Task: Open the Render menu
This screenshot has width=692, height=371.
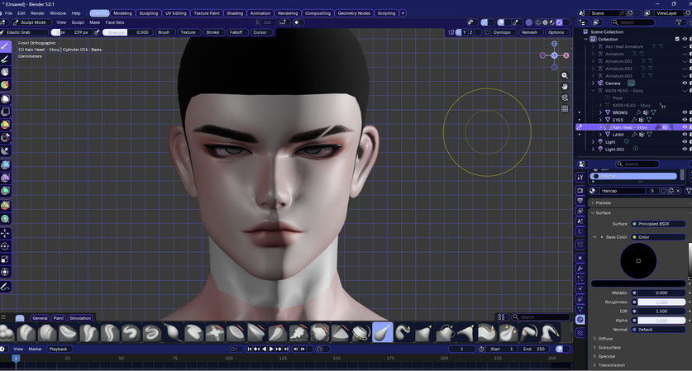Action: 37,13
